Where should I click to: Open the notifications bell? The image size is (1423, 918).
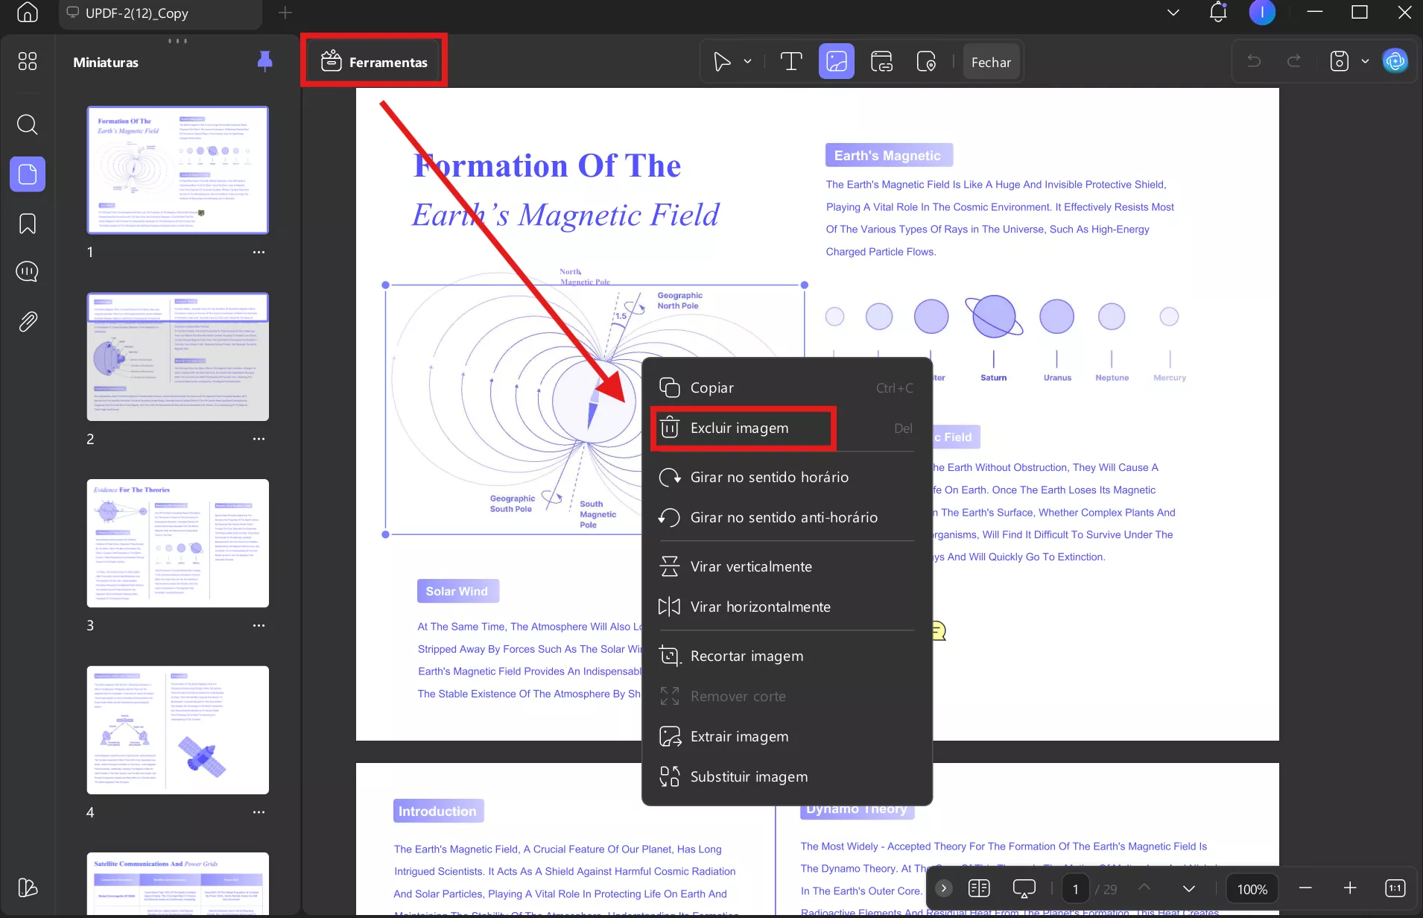[x=1218, y=12]
